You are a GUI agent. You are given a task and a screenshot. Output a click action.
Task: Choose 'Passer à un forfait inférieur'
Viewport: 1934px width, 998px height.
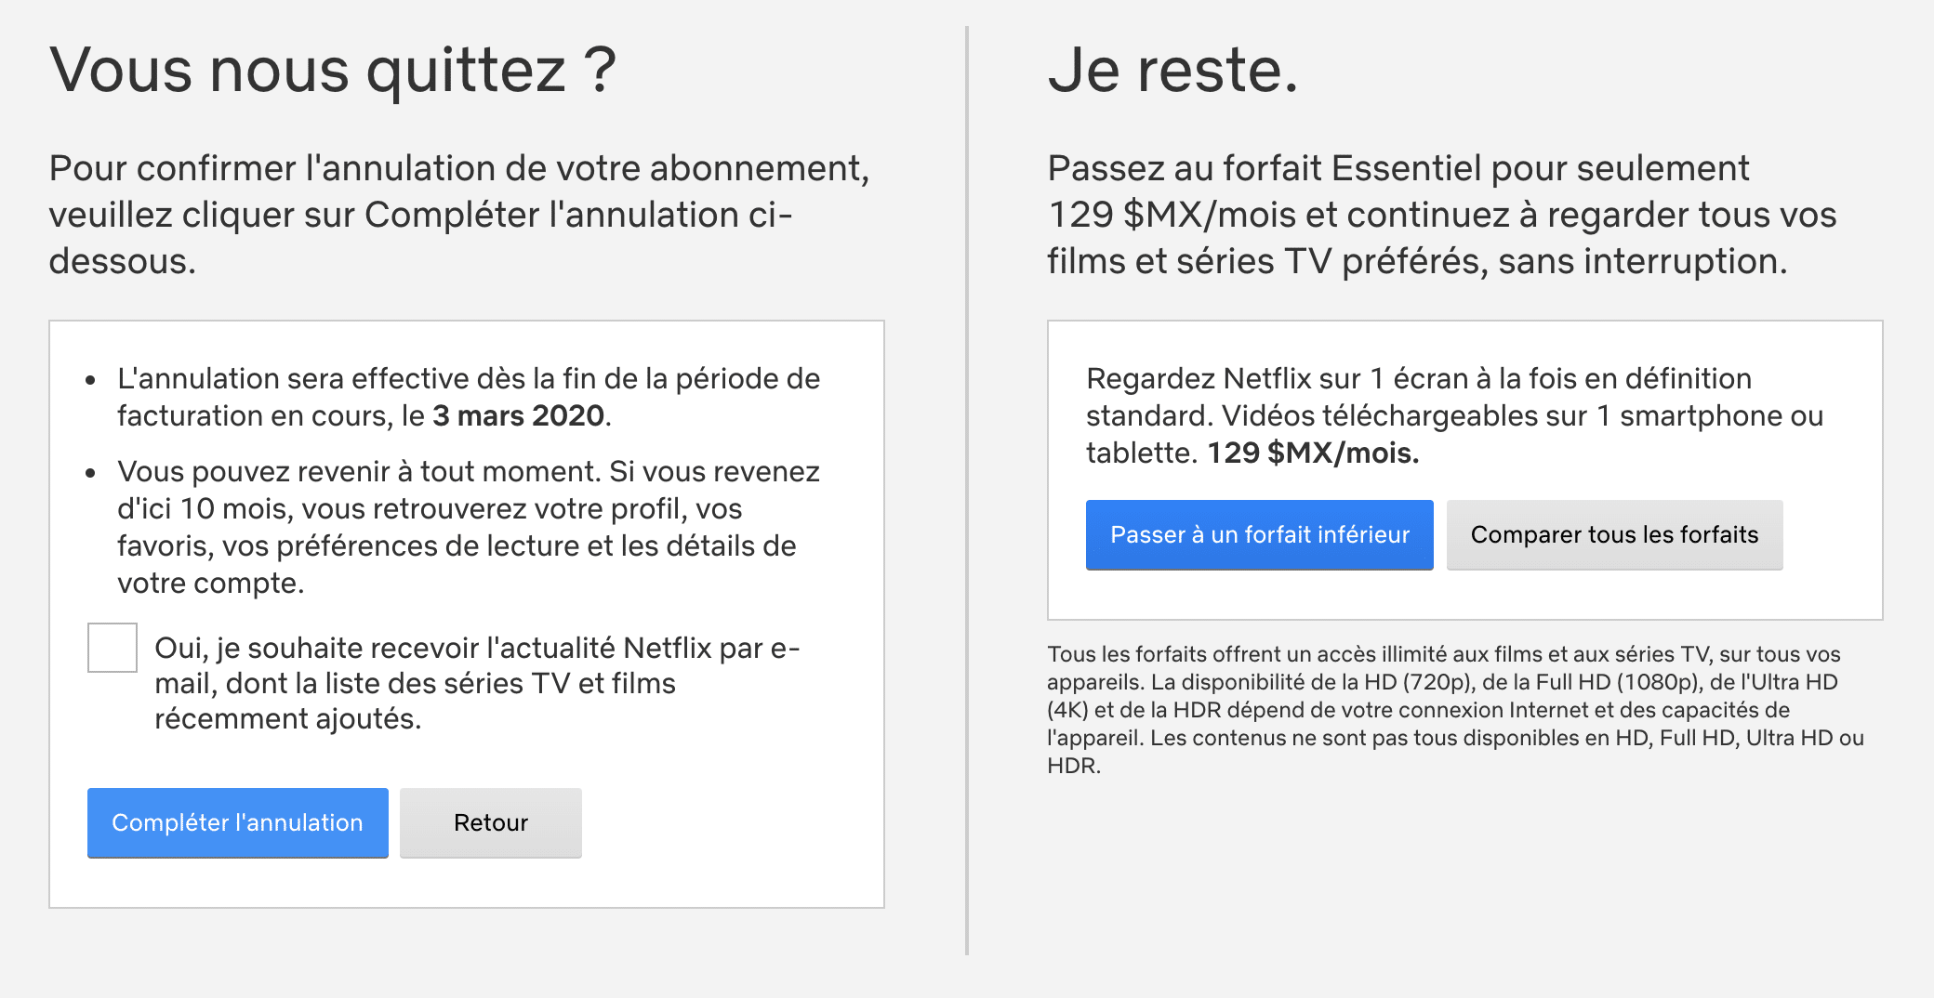tap(1260, 534)
